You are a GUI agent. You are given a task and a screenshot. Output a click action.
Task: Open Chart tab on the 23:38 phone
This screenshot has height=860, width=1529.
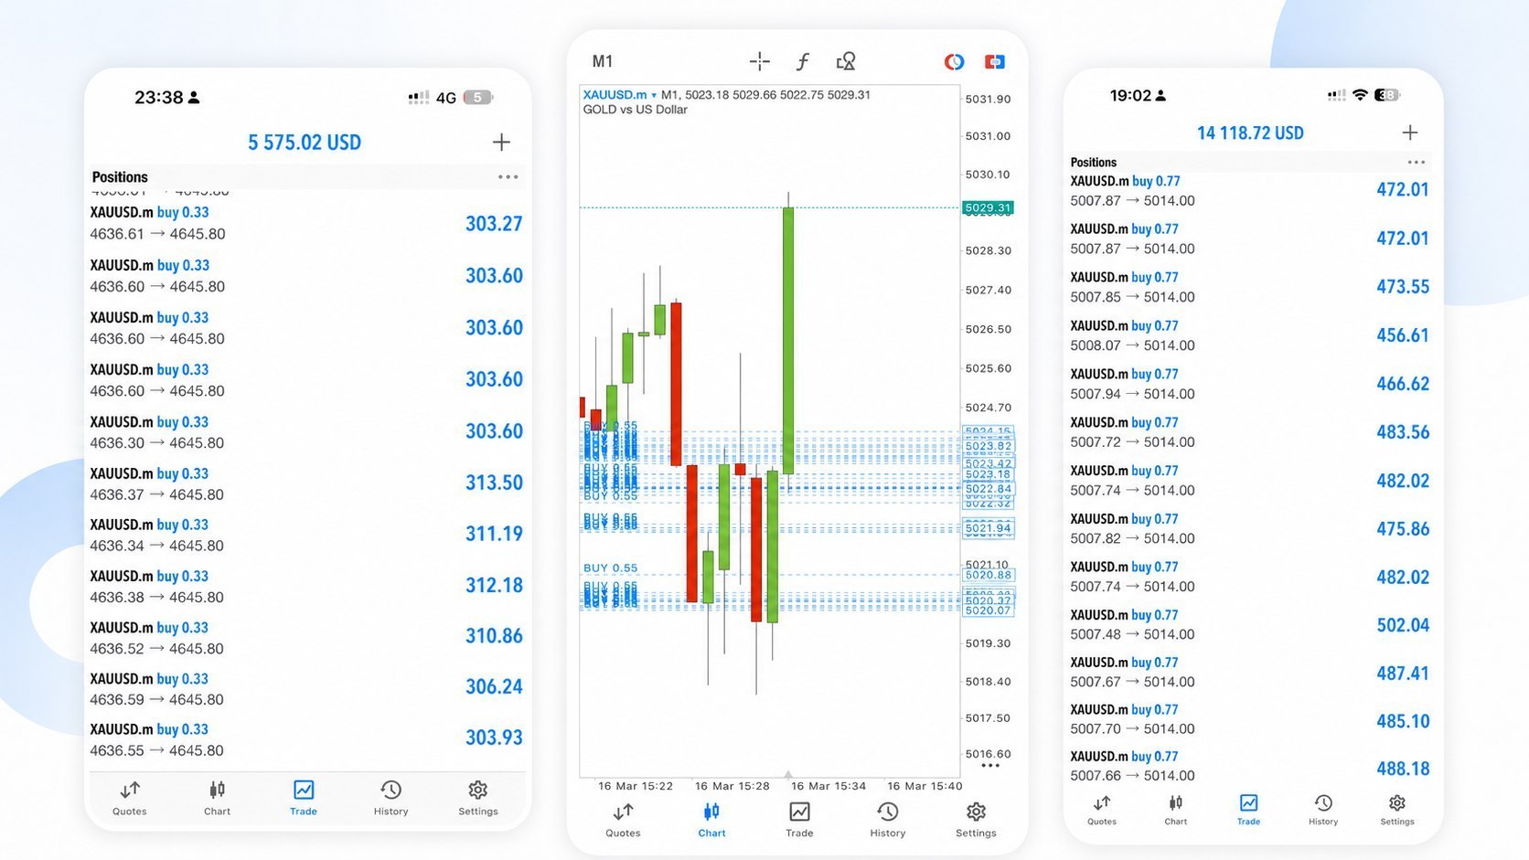coord(217,797)
